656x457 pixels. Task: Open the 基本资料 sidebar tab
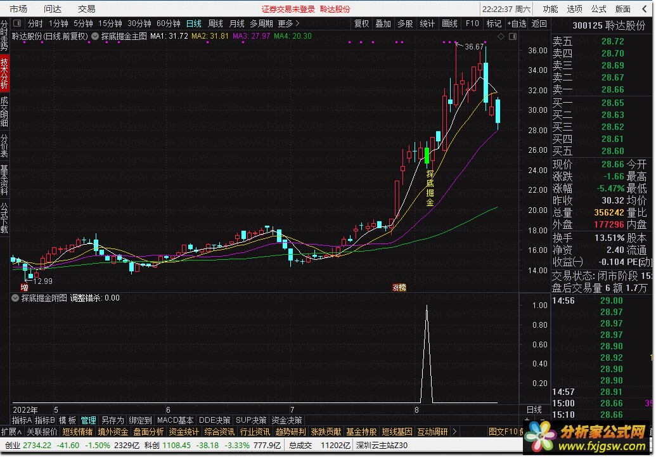tap(4, 181)
